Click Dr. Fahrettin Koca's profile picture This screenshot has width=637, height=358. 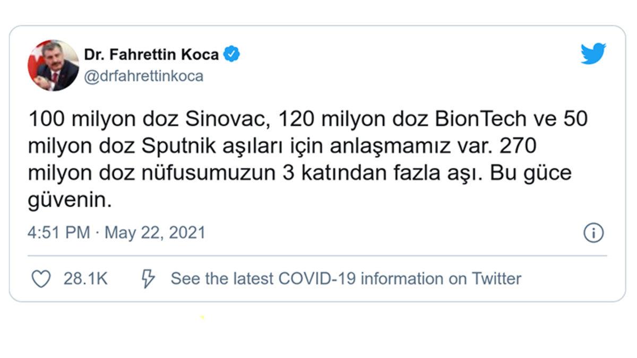[54, 63]
